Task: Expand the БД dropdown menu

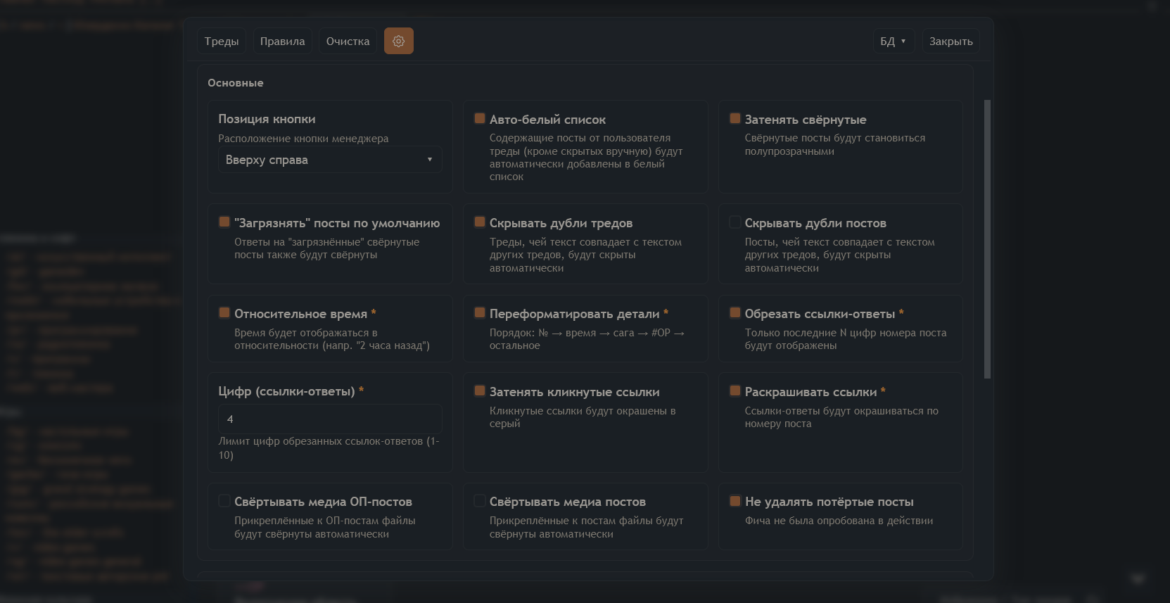Action: tap(893, 42)
